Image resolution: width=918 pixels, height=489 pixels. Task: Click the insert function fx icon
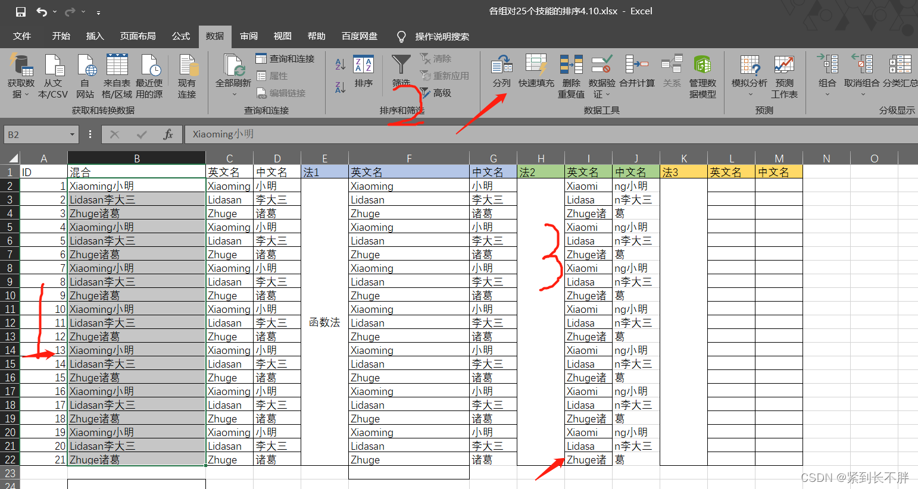[168, 135]
